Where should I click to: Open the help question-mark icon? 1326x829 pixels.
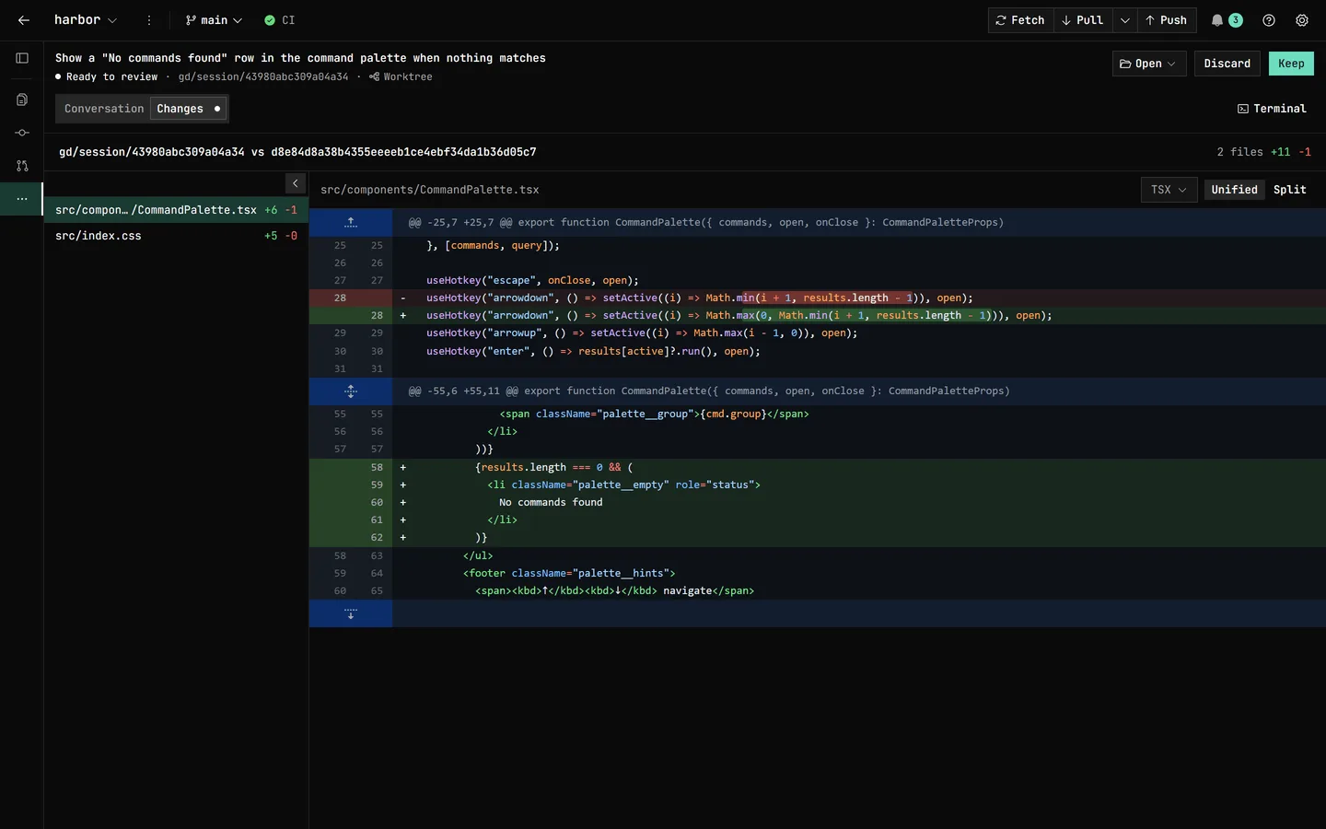1269,20
